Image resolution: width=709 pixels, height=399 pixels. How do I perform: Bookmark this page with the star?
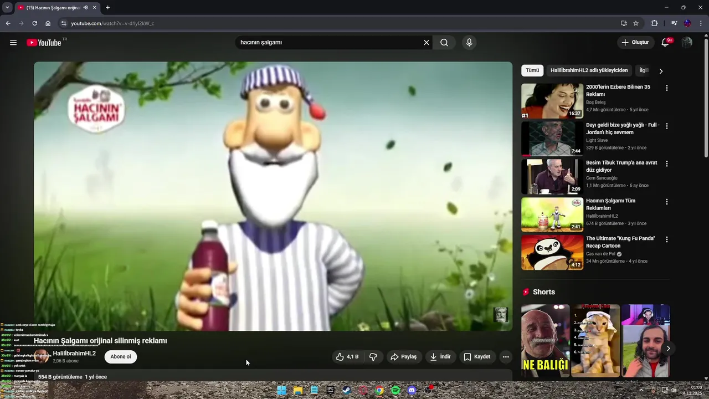636,23
